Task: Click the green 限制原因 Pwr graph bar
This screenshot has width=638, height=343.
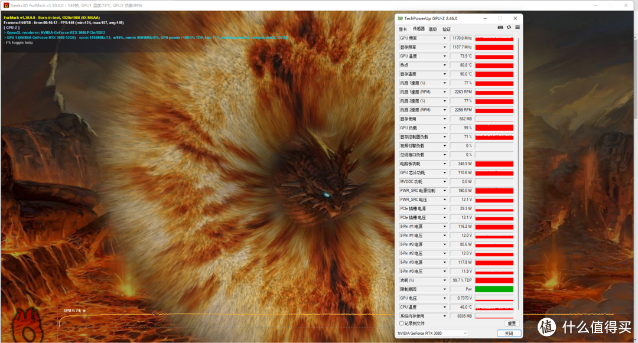Action: tap(494, 289)
